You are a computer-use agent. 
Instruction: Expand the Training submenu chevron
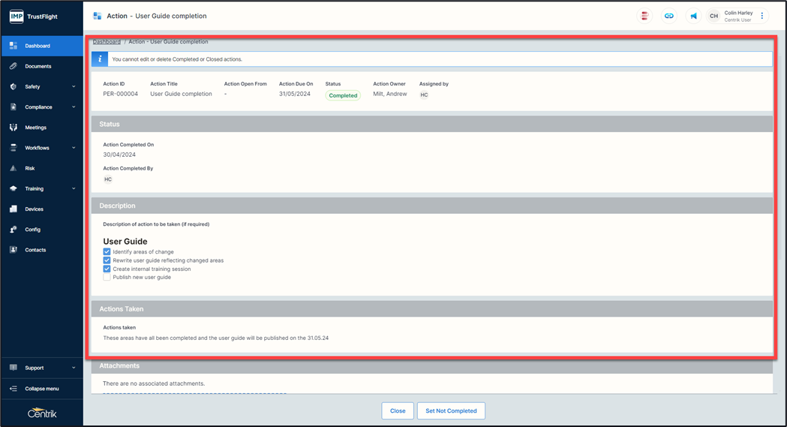[x=74, y=189]
